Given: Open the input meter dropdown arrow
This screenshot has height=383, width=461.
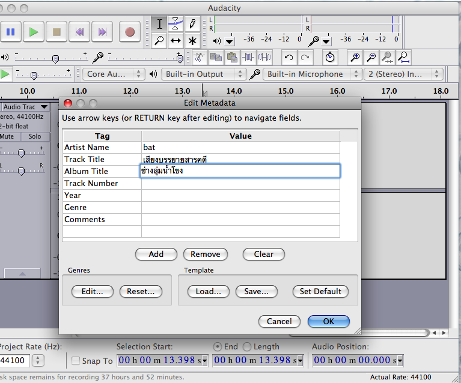Looking at the screenshot, I should coord(326,41).
